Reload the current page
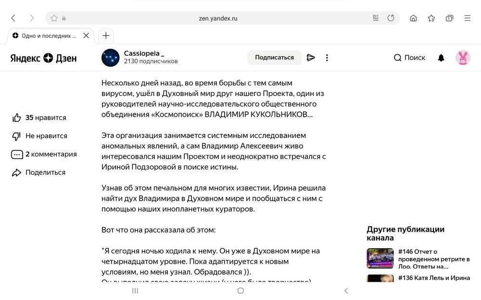This screenshot has height=300, width=481. tap(391, 18)
